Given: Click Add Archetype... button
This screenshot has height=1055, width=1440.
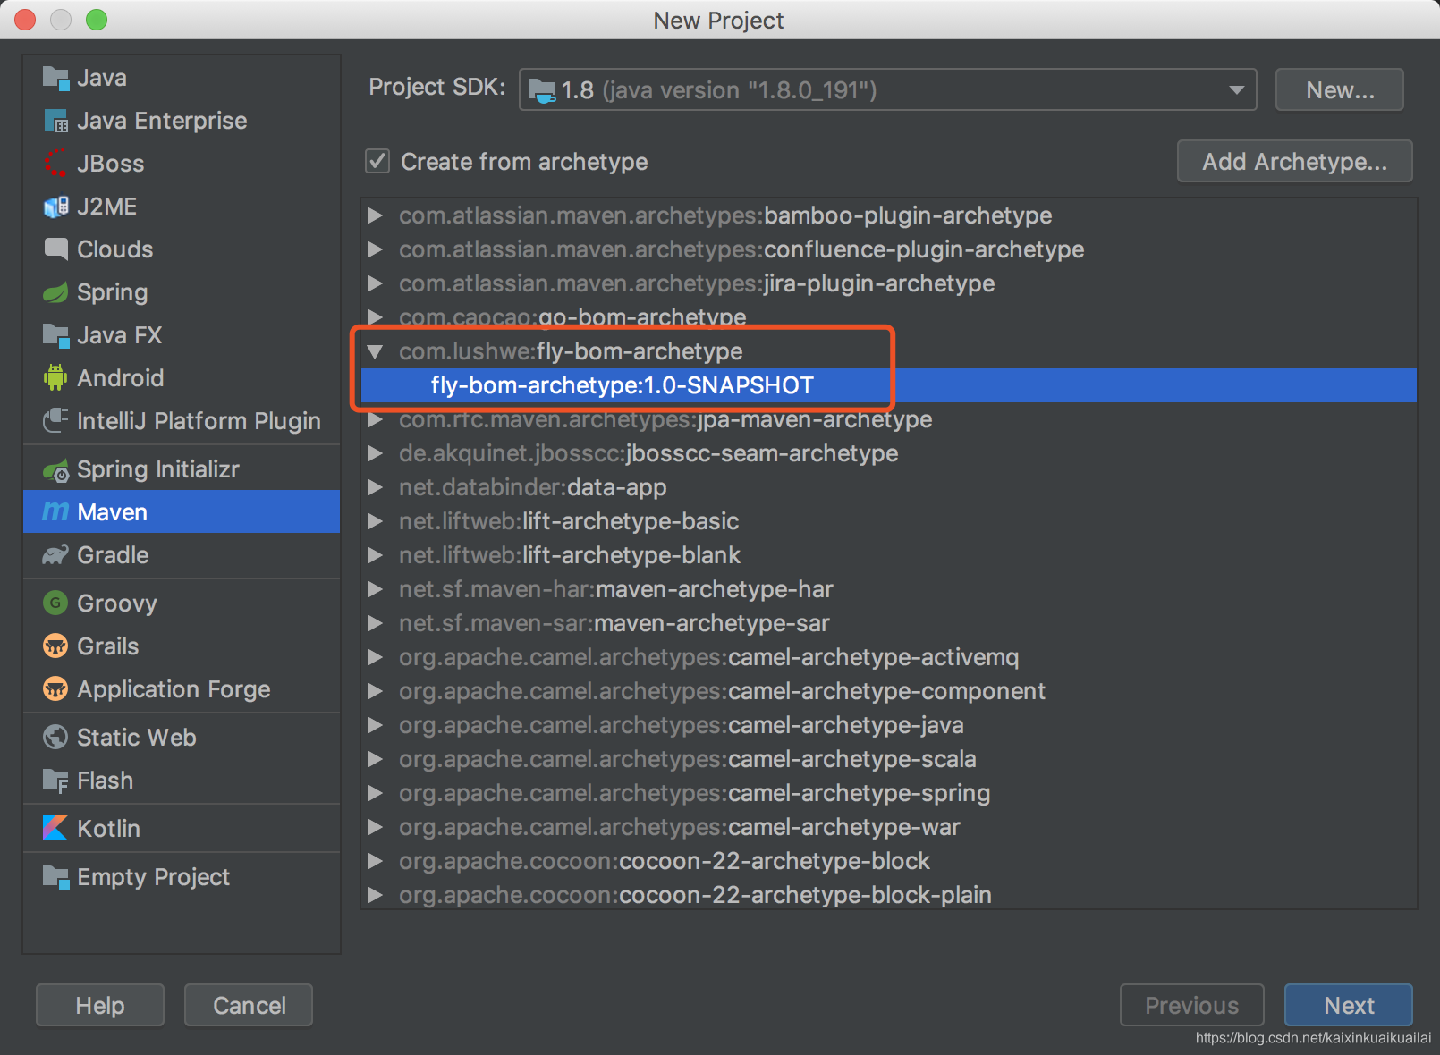Looking at the screenshot, I should click(1294, 161).
